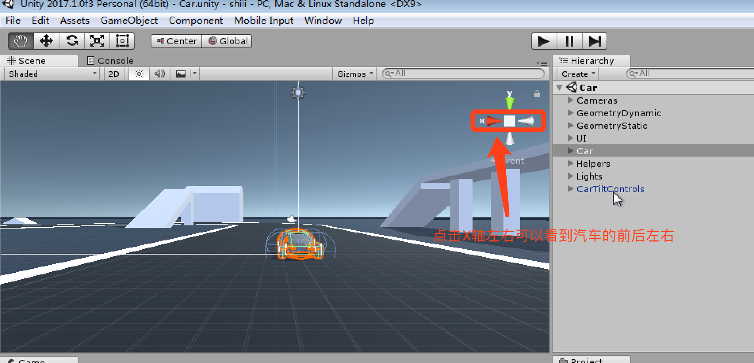Click the Create button in Hierarchy
The height and width of the screenshot is (363, 754).
tap(576, 73)
